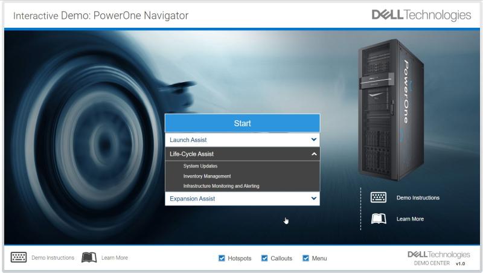Select the Expansion Assist section header
The image size is (483, 273).
243,199
